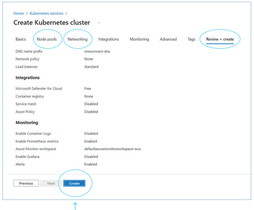Switch to the Basics tab
The height and width of the screenshot is (210, 254).
point(21,39)
